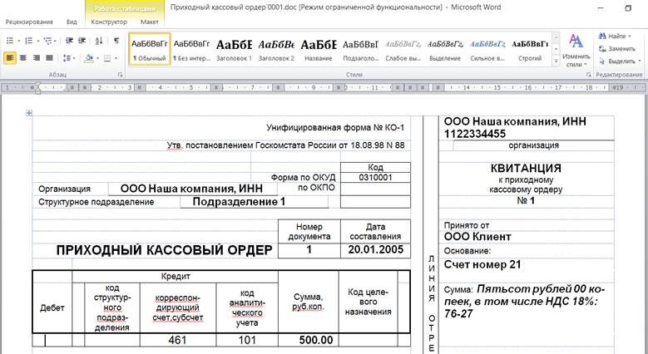Image resolution: width=648 pixels, height=354 pixels.
Task: Click the ПРИХОДНЫЙ КАССОВЫЙ ОРДЕР heading
Action: pos(164,250)
